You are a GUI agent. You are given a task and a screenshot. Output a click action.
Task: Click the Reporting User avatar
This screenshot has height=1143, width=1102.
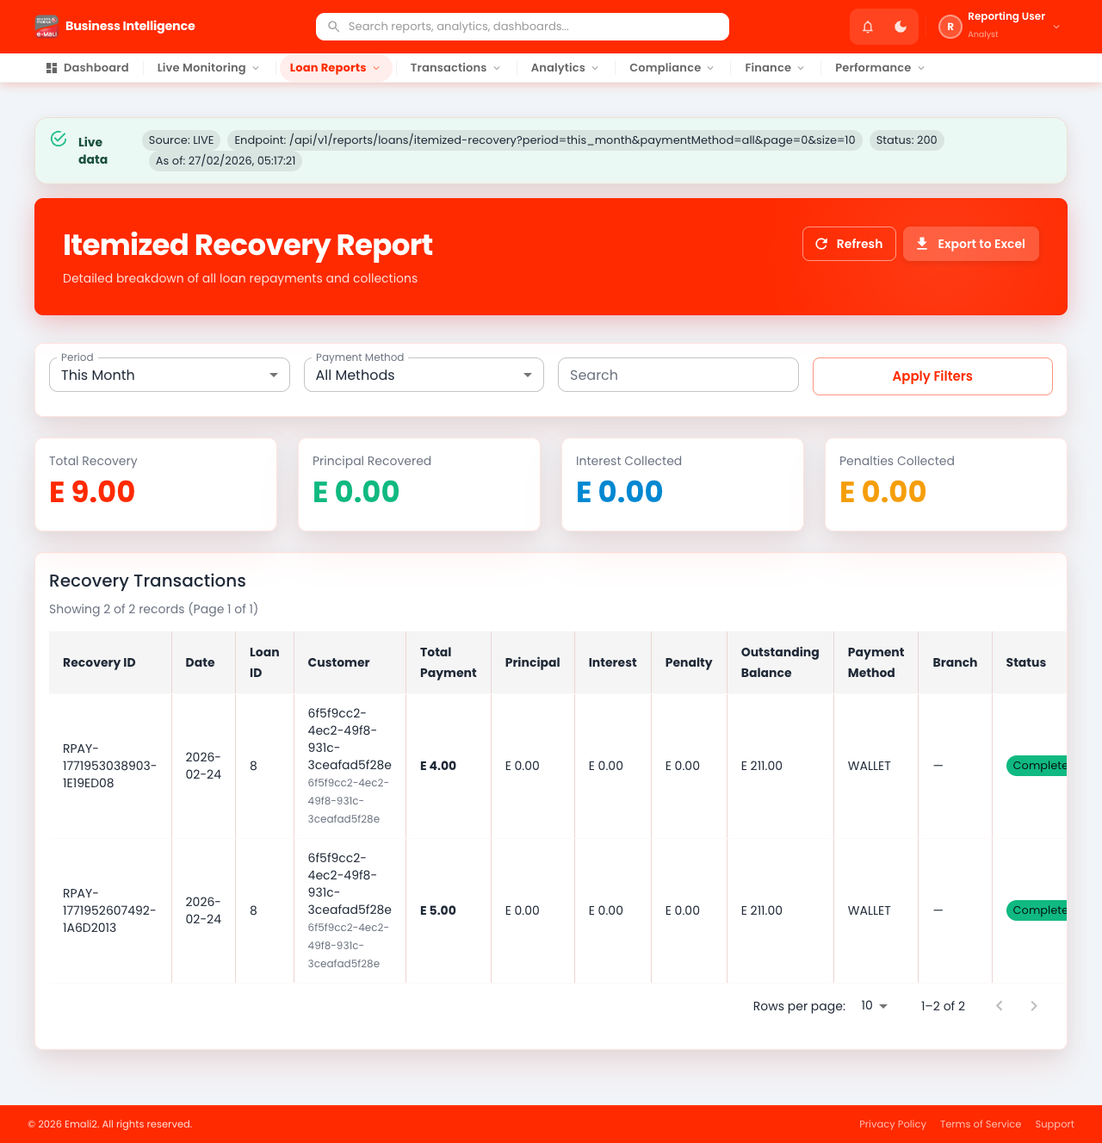pos(950,27)
